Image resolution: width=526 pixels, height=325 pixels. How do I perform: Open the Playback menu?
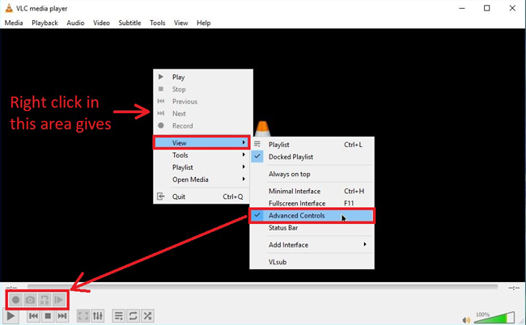coord(45,23)
